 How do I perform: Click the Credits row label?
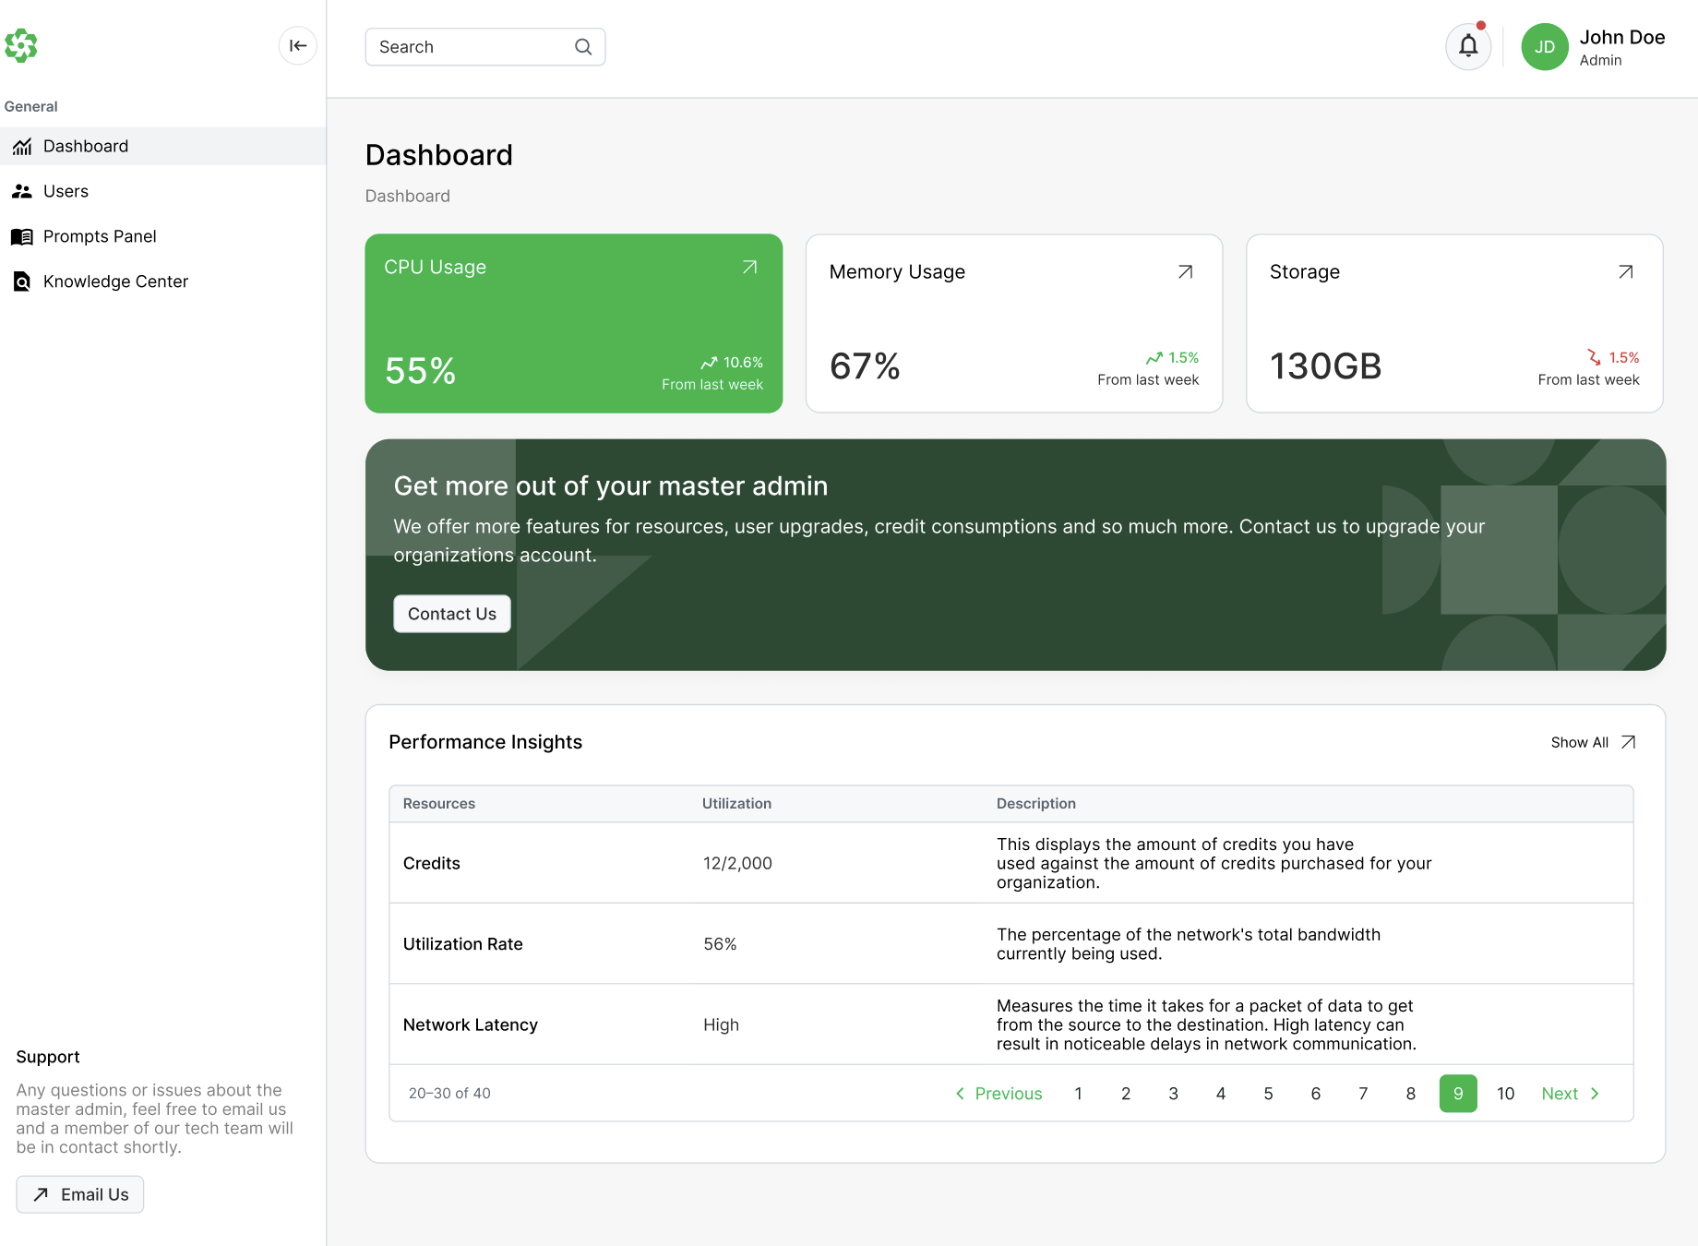point(432,863)
